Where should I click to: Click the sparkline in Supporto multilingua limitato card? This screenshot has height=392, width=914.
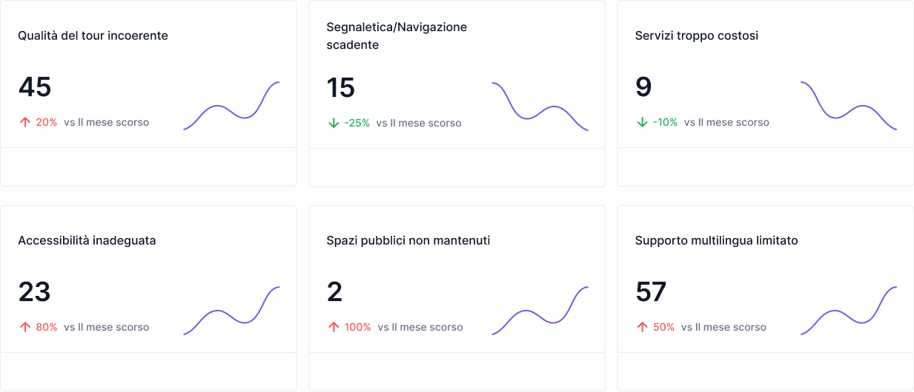(849, 311)
